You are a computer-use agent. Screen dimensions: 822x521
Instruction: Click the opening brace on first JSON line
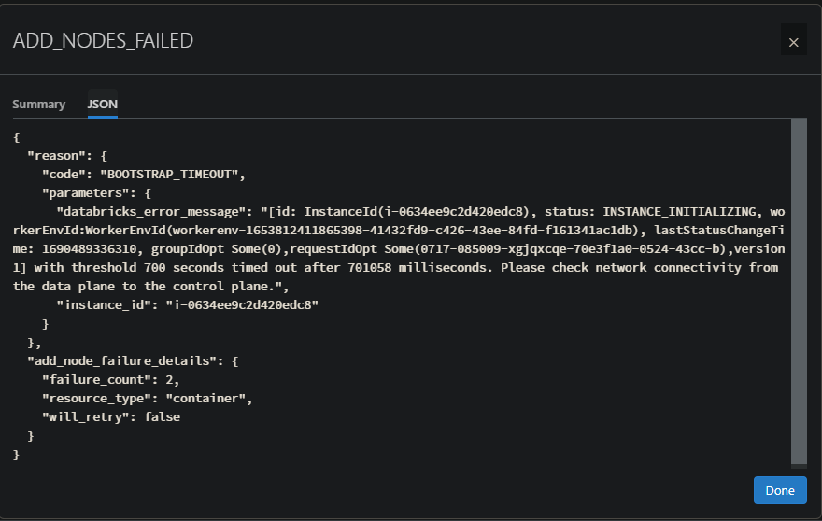click(16, 137)
